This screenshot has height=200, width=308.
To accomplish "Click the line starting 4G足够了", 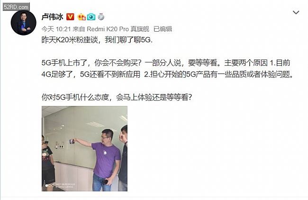I will point(167,75).
